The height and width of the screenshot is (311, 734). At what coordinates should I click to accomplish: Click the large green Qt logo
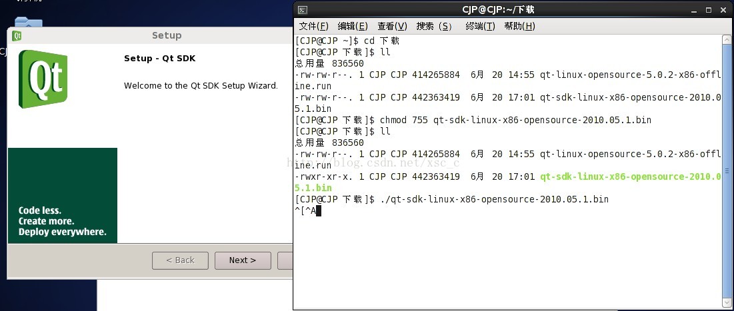(x=43, y=79)
